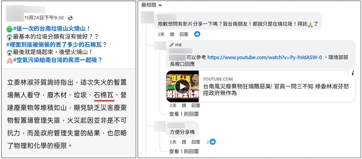362x159 pixels.
Task: Click the info icon on YouTube link preview
Action: [x=353, y=73]
